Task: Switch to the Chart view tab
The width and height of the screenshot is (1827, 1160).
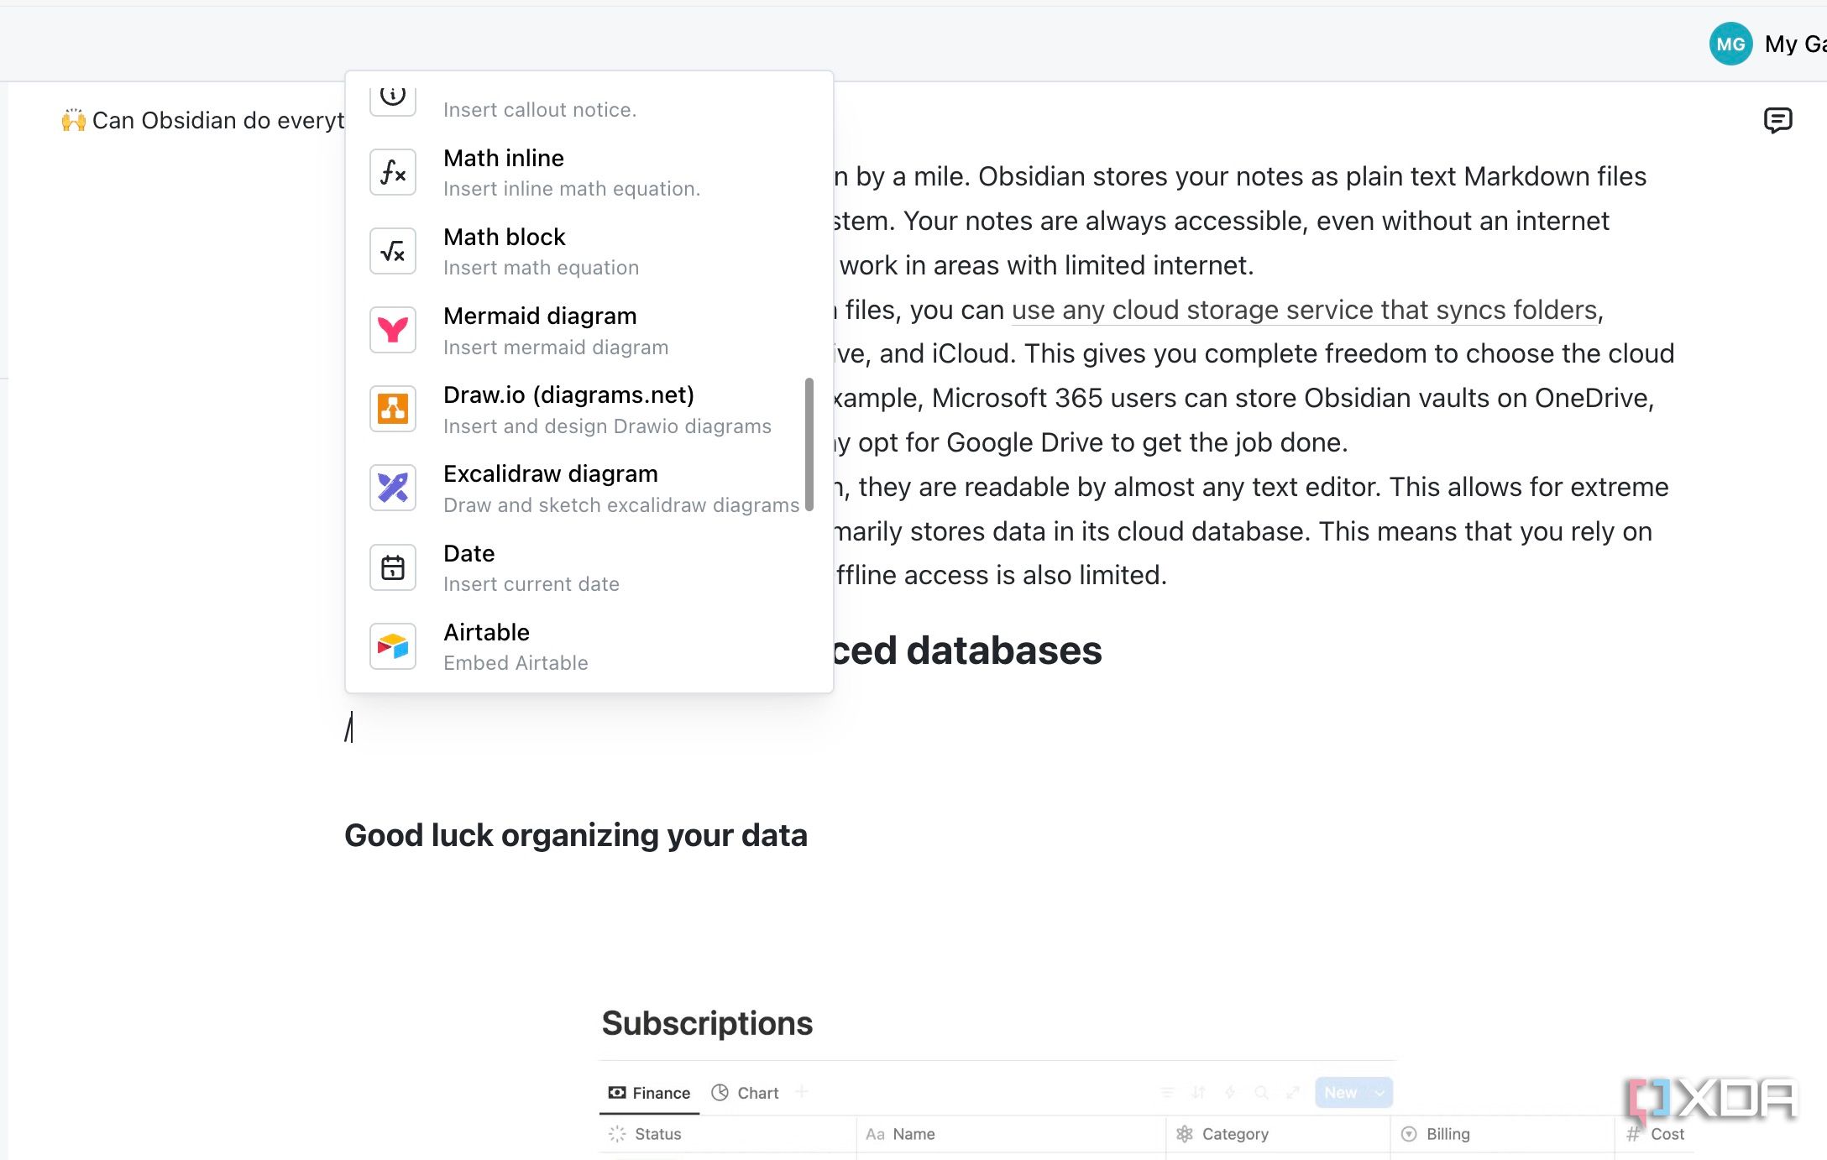Action: click(x=745, y=1093)
